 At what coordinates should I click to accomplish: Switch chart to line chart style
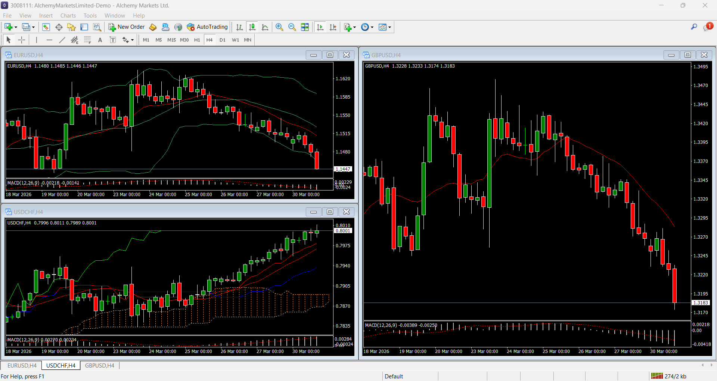pos(265,27)
